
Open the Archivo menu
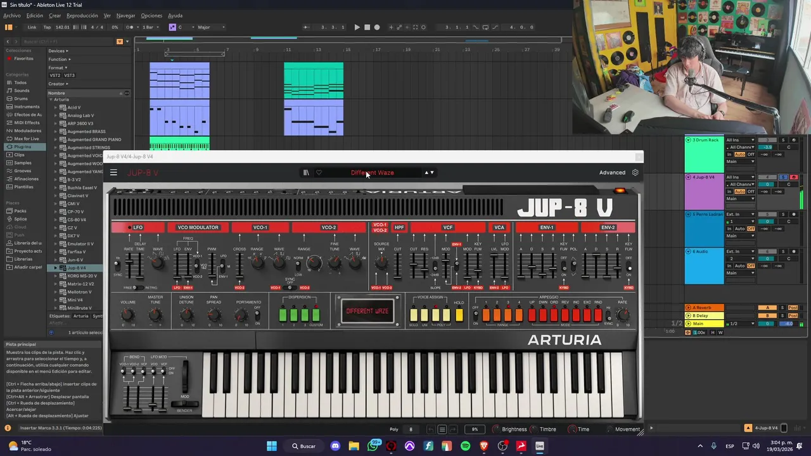point(11,16)
